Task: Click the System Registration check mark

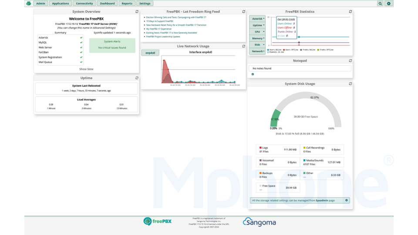Action: point(81,57)
